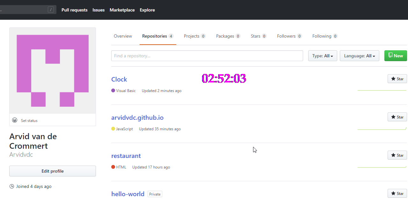
Task: Open the Followers tab
Action: click(286, 36)
